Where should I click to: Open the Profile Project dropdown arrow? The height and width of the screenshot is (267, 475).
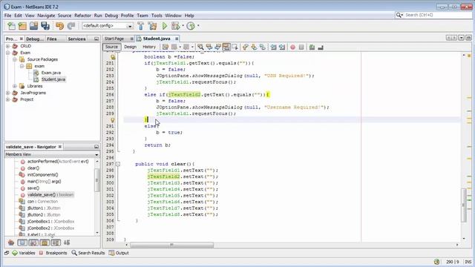pyautogui.click(x=198, y=26)
